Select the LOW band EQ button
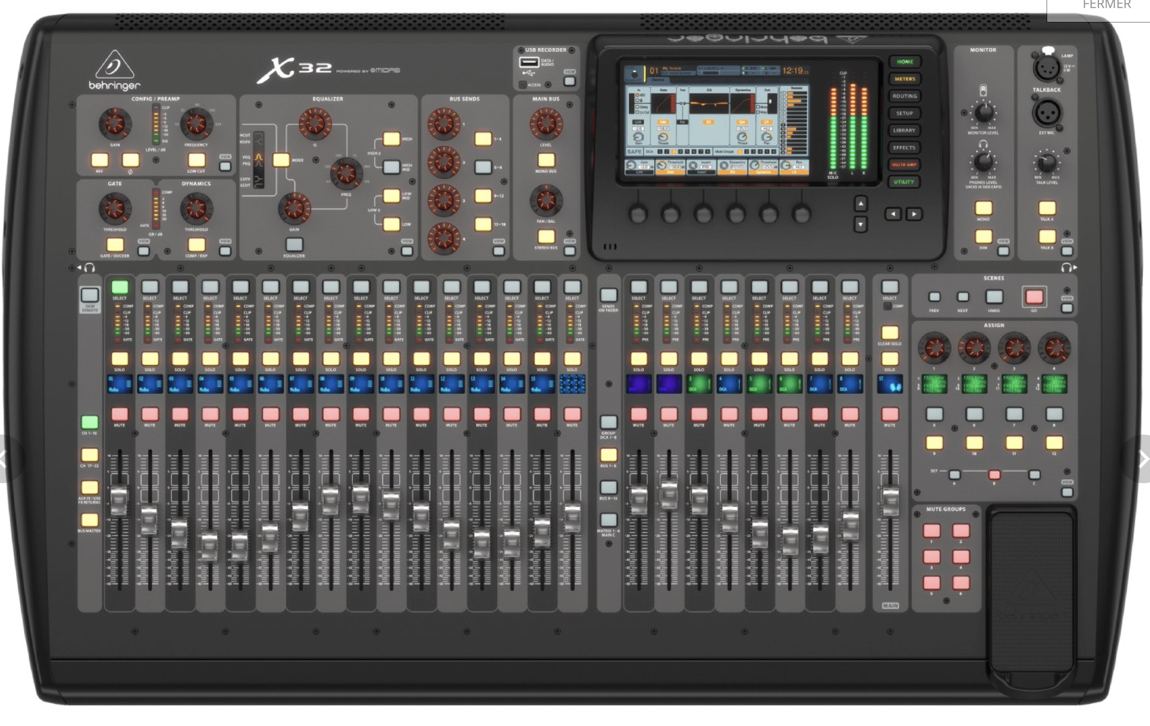 [x=392, y=224]
